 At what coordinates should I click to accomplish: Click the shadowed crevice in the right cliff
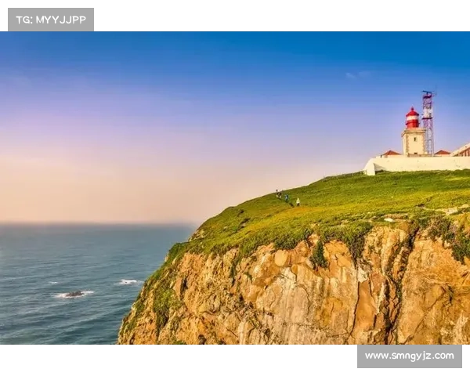pyautogui.click(x=396, y=282)
